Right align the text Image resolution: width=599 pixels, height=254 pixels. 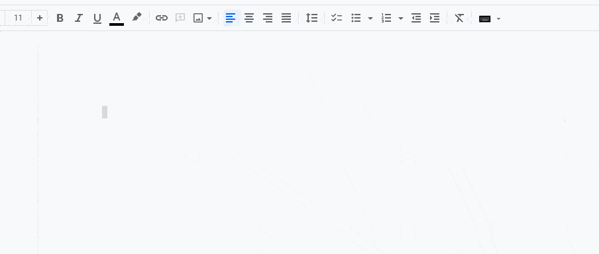coord(268,18)
